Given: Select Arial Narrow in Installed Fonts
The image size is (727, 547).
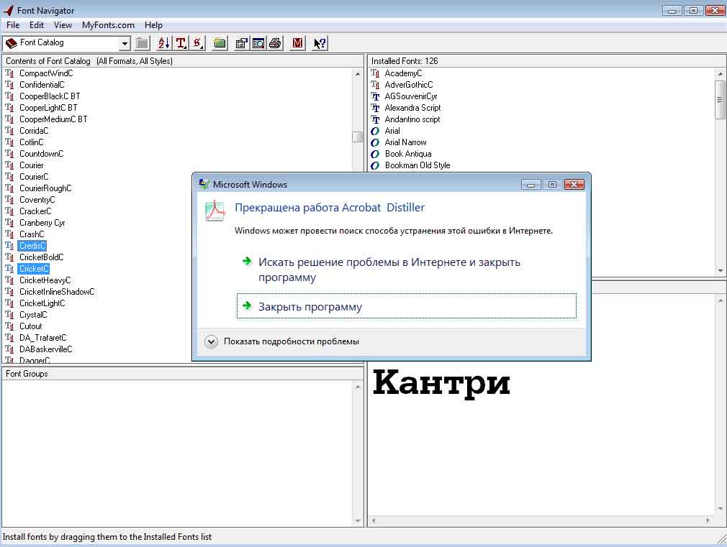Looking at the screenshot, I should (x=405, y=142).
